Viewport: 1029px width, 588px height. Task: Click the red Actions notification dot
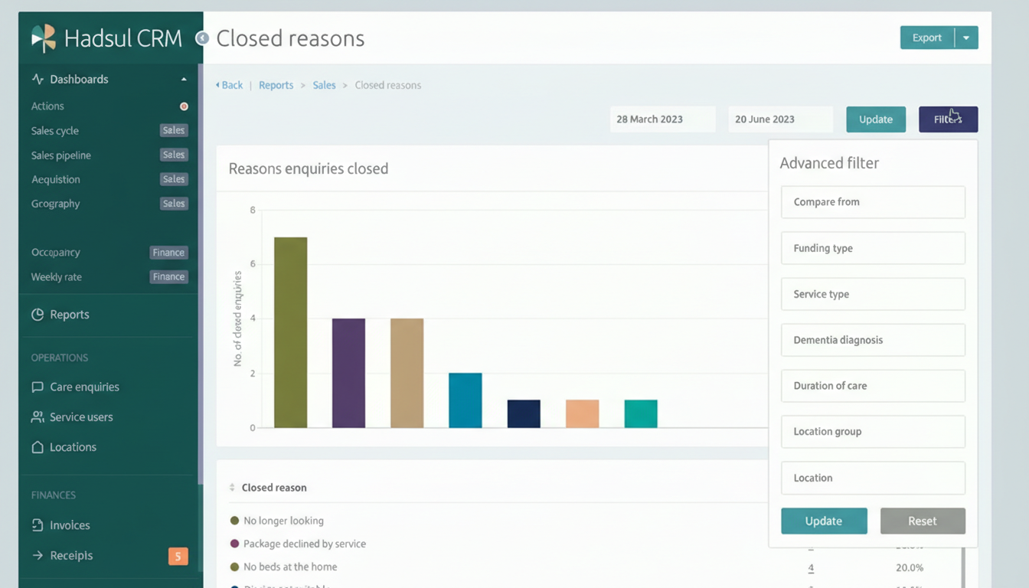click(x=184, y=106)
